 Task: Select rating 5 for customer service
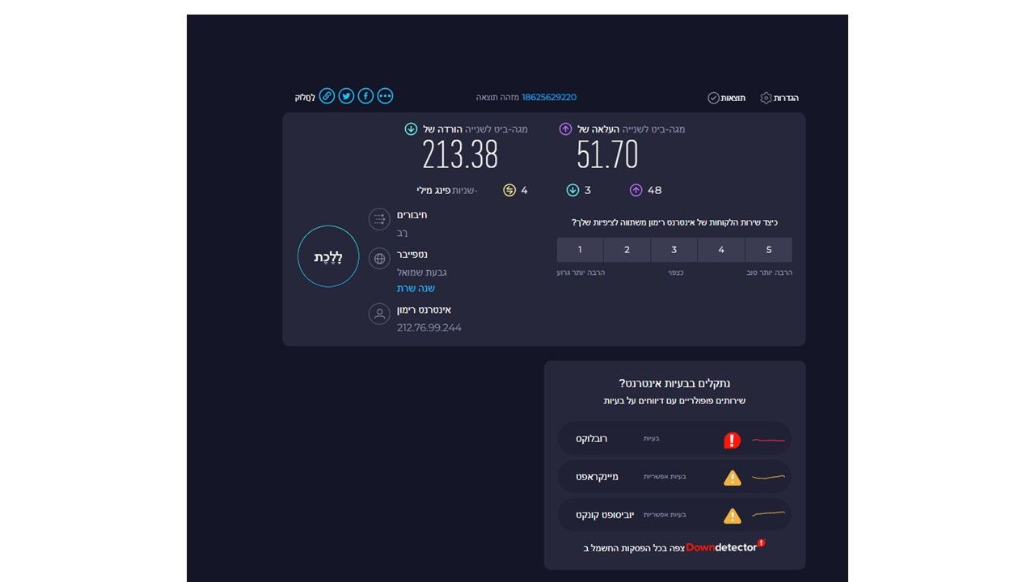pyautogui.click(x=768, y=250)
